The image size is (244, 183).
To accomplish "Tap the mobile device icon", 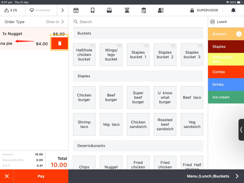I will 92,10.
